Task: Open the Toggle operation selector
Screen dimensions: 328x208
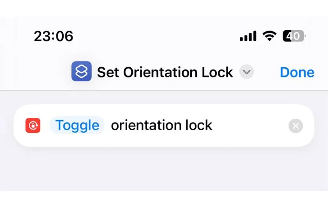Action: tap(77, 126)
